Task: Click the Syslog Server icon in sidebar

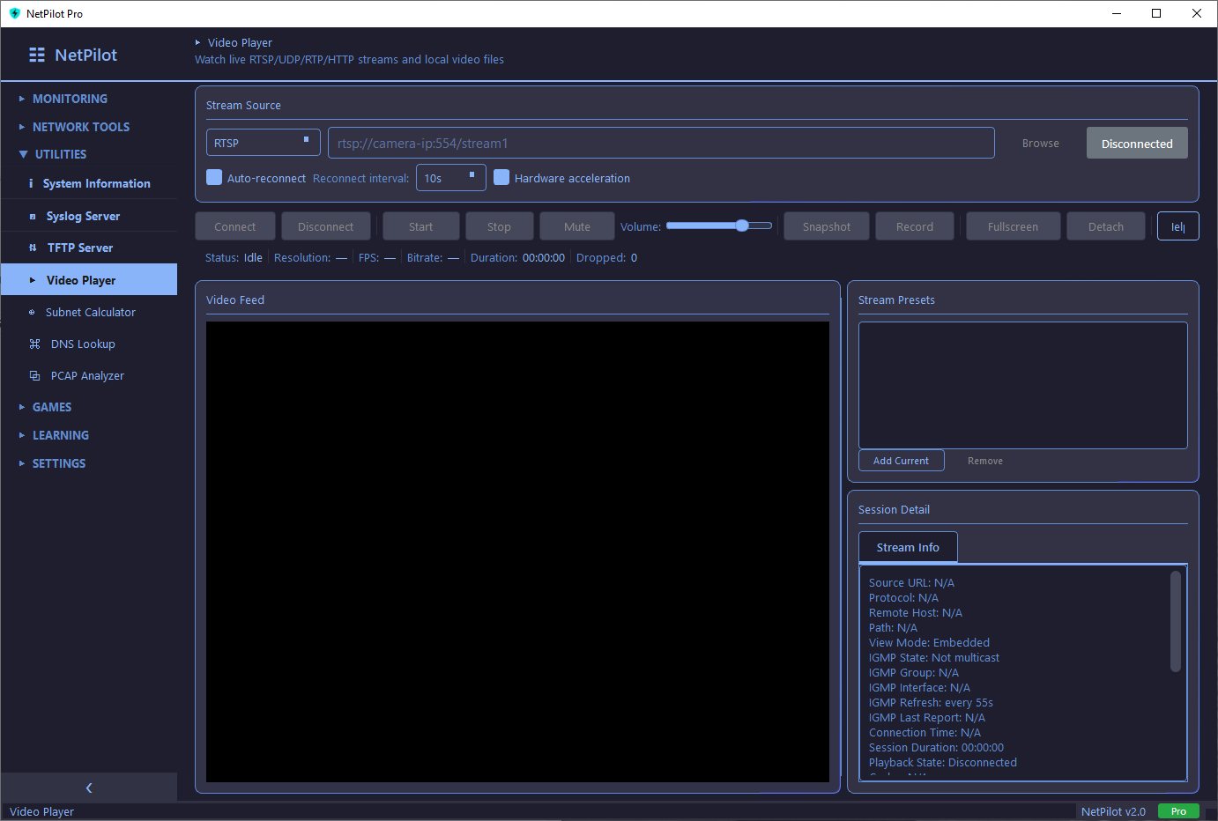Action: pos(32,216)
